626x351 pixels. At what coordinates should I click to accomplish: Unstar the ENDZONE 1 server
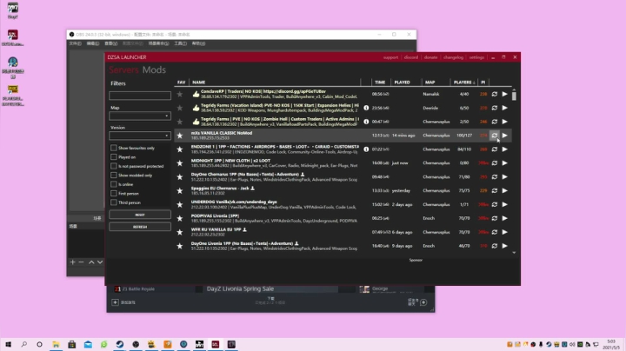[x=180, y=149]
